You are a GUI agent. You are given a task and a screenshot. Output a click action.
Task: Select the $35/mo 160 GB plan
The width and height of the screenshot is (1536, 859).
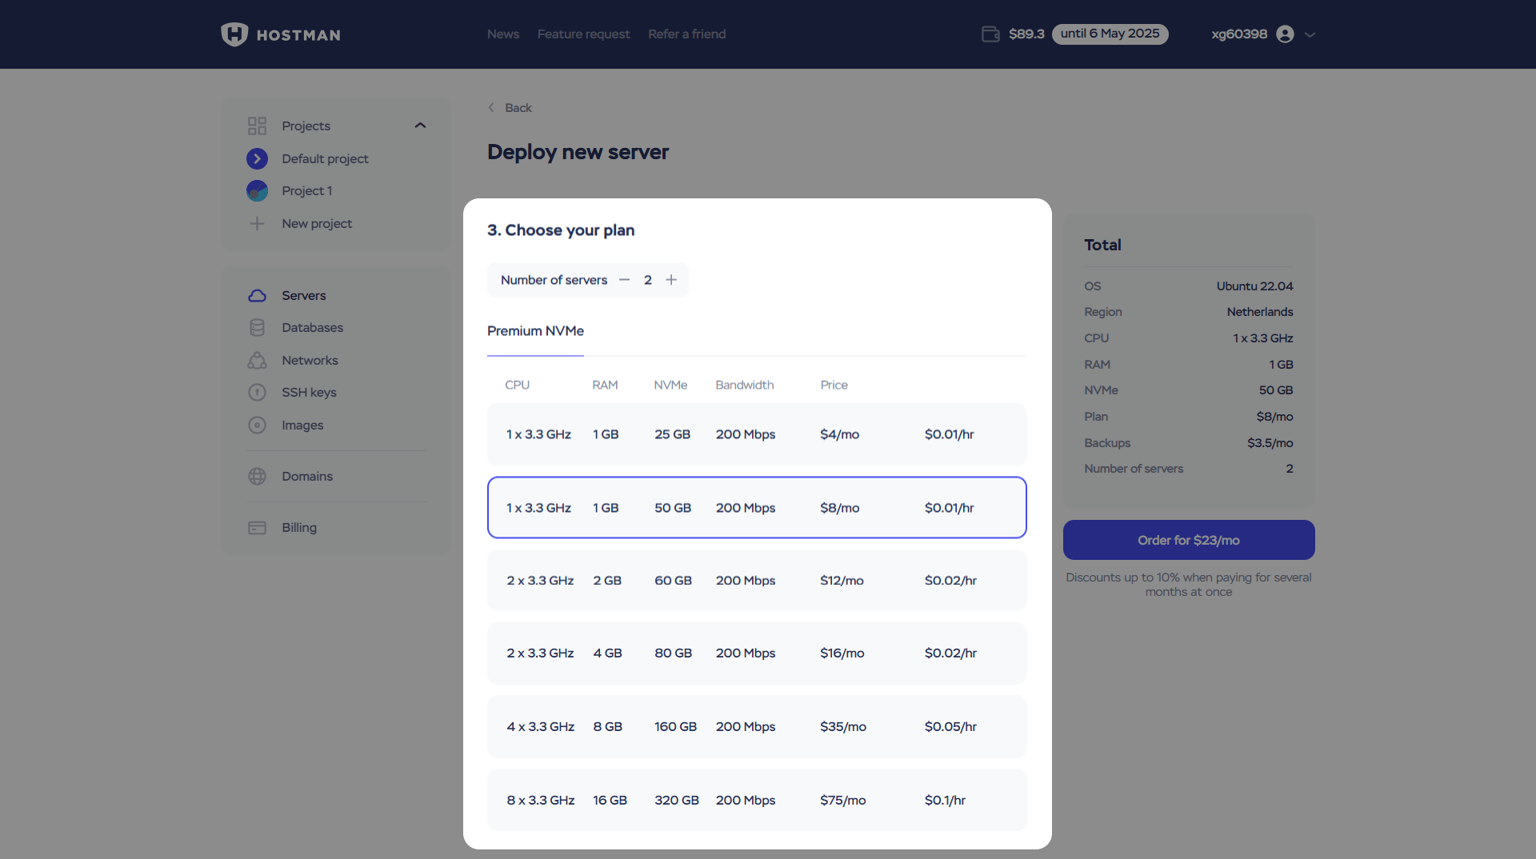point(757,726)
